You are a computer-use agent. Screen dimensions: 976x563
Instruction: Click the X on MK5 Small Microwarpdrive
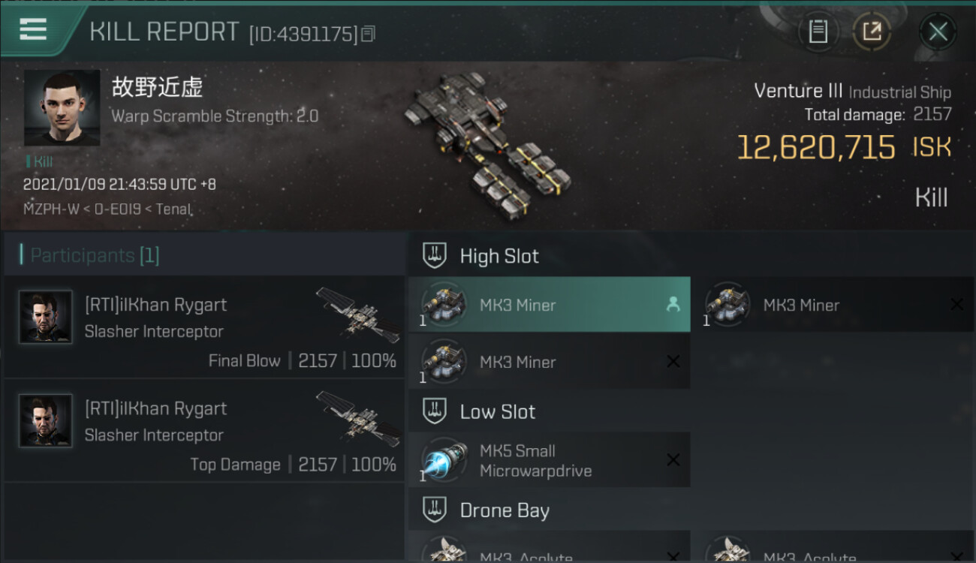[x=673, y=460]
